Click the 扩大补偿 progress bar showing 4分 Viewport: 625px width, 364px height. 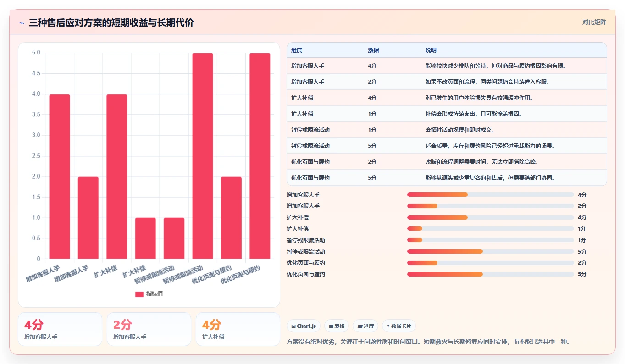click(x=490, y=217)
